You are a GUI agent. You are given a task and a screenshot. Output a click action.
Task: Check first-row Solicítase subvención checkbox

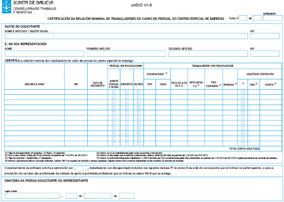pos(243,92)
